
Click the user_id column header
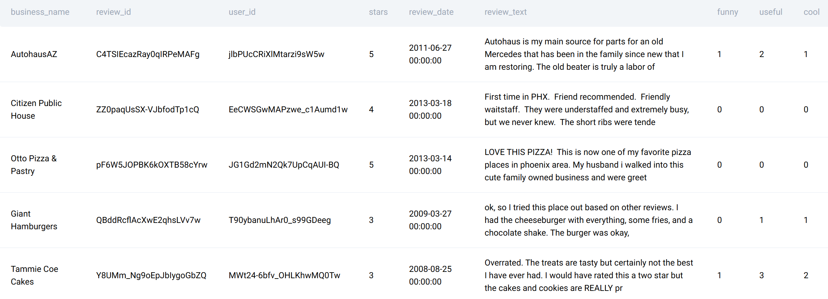pyautogui.click(x=242, y=12)
